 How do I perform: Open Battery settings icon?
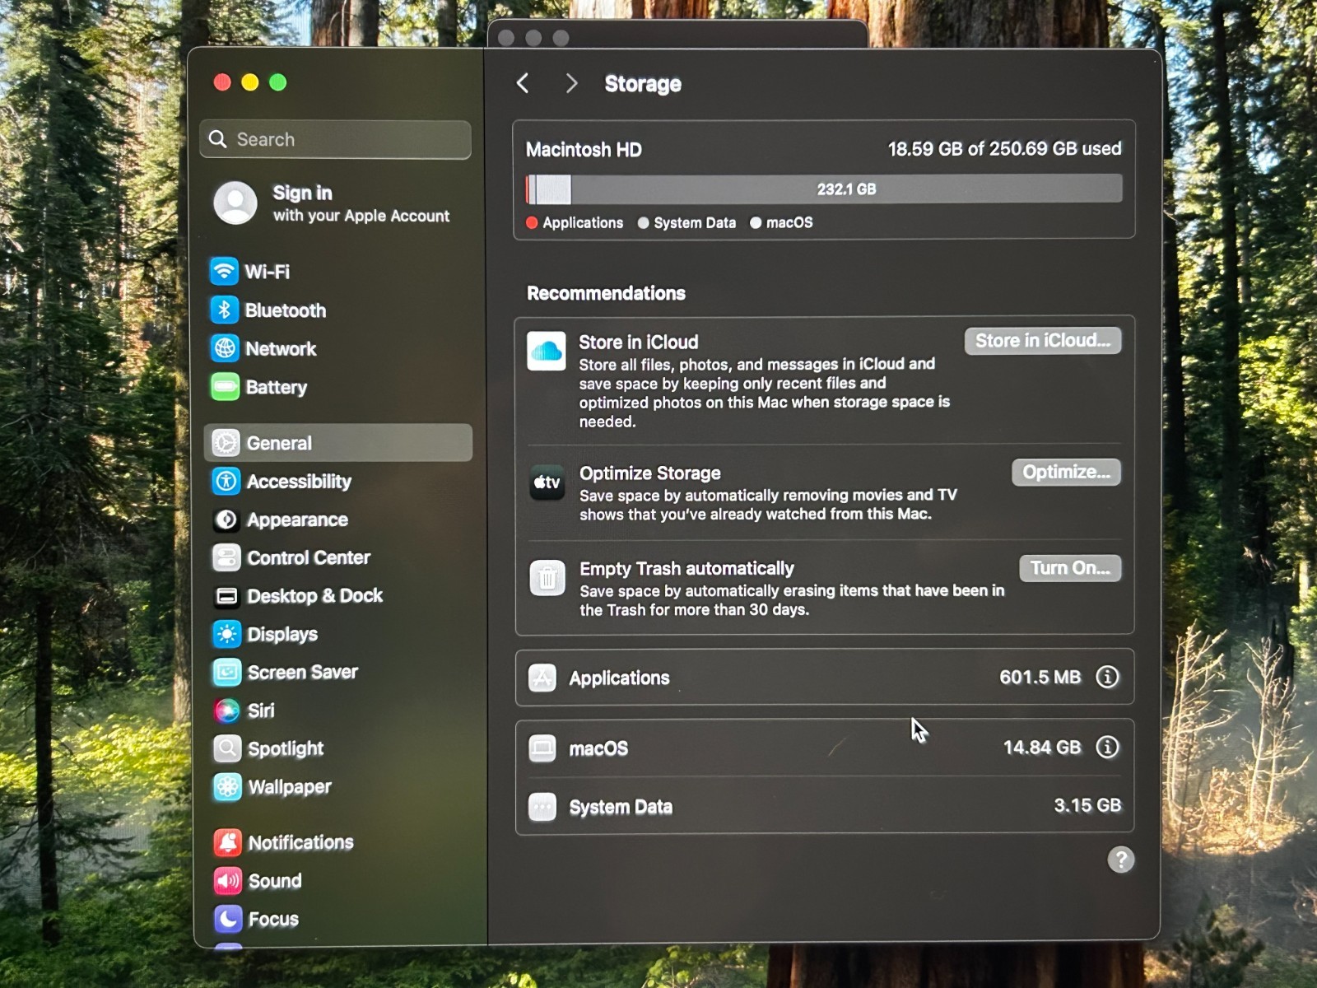coord(225,387)
